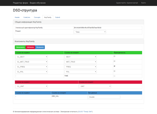Switch to the CodeLists tab
The height and width of the screenshot is (114, 157).
click(27, 17)
